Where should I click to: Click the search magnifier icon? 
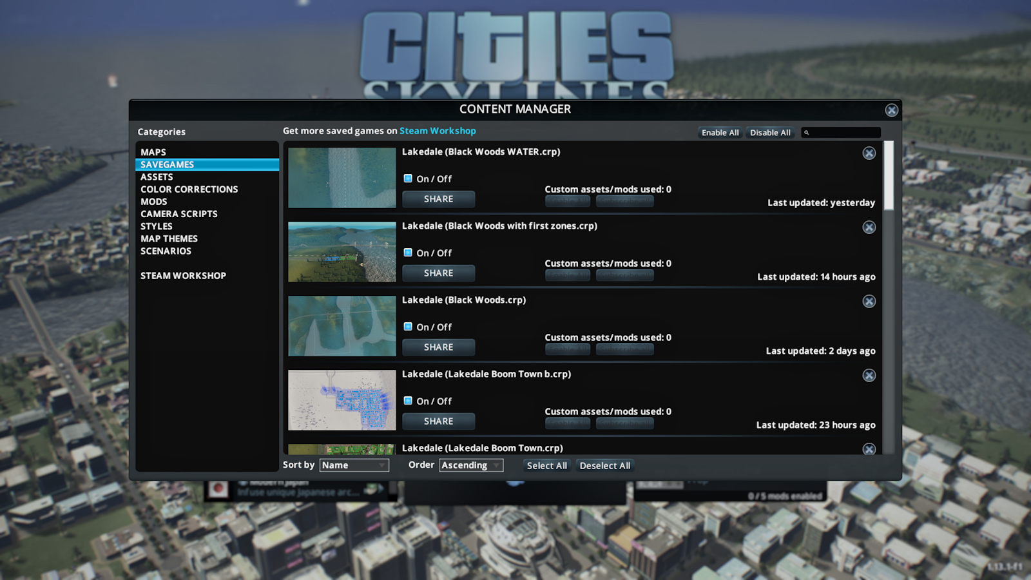[x=806, y=133]
